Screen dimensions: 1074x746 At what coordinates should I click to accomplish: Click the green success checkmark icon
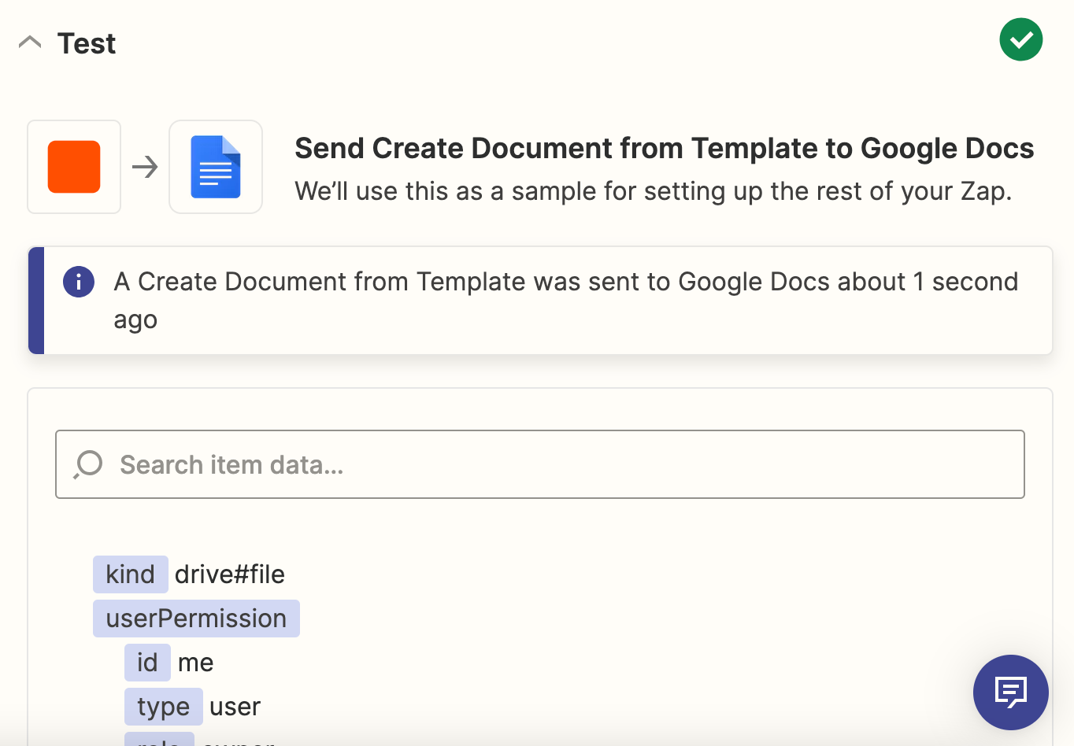(x=1021, y=39)
